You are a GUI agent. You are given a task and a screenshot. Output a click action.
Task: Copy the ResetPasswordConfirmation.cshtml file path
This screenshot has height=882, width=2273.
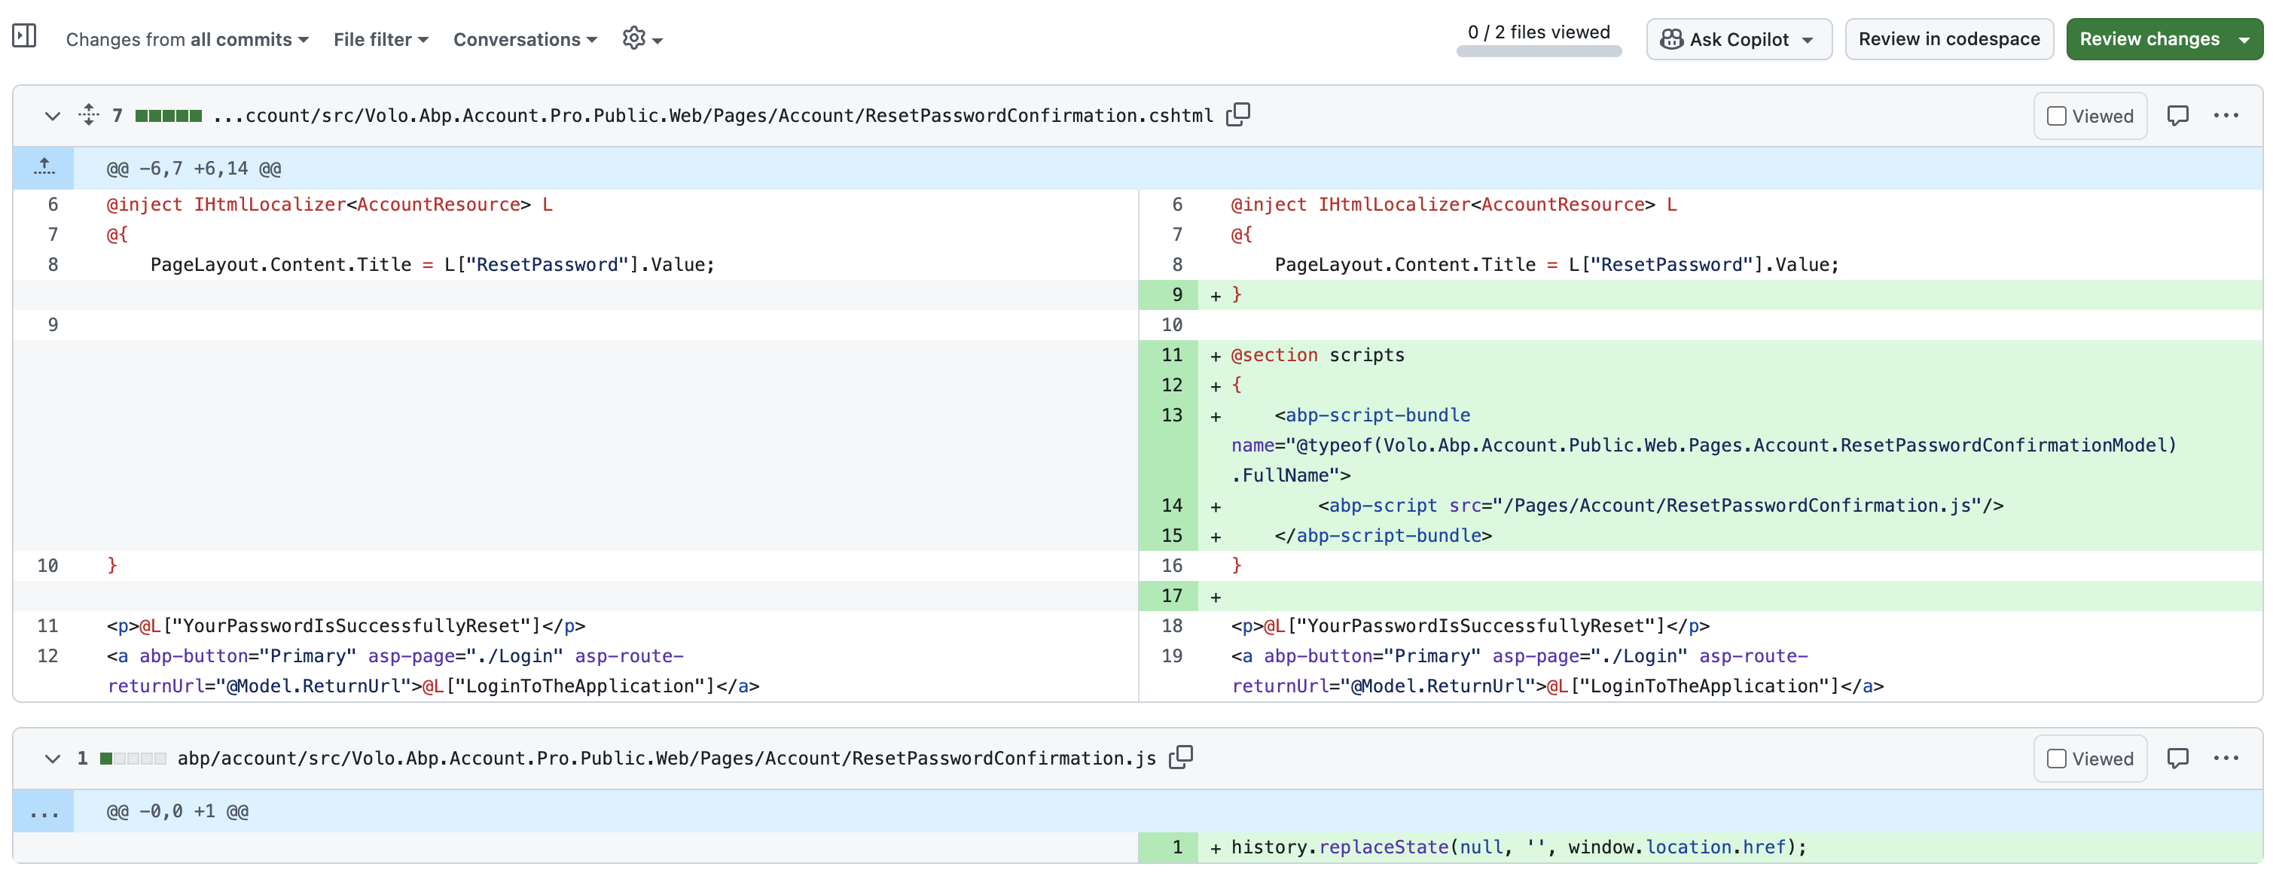point(1238,114)
